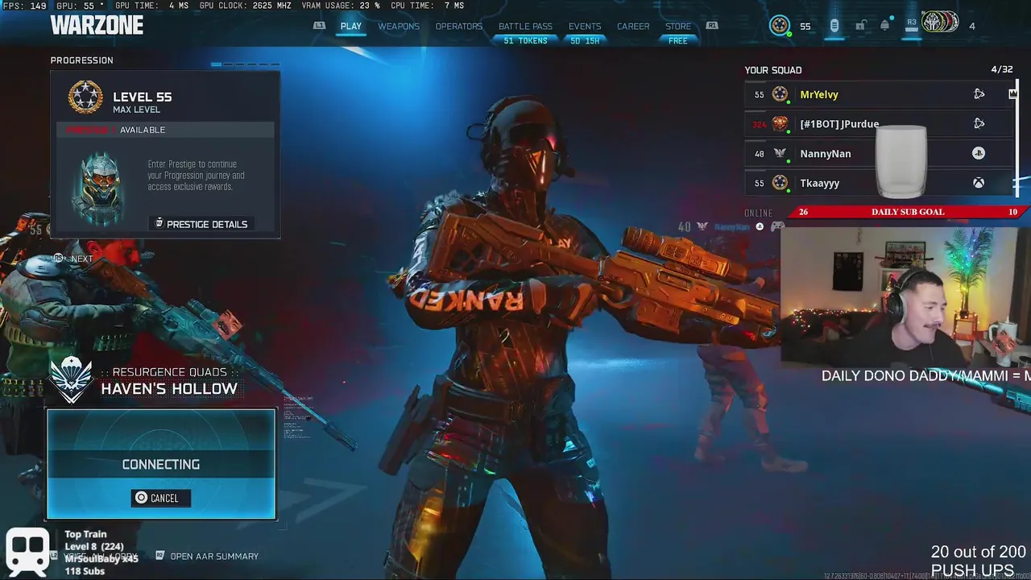Screen dimensions: 1031x580
Task: Click the NEXT prompt below Progression
Action: coord(73,259)
